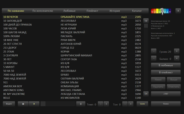Click song number 1059

point(138,63)
